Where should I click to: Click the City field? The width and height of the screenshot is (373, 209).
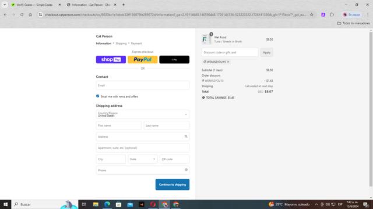pos(111,159)
